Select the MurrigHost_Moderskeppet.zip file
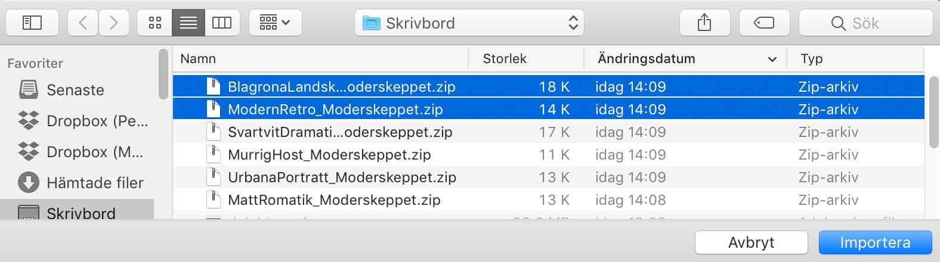 pyautogui.click(x=329, y=155)
